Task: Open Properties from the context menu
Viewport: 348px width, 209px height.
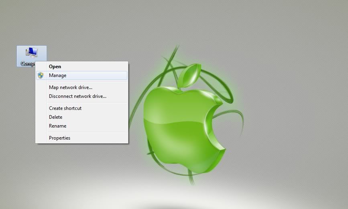Action: click(81, 138)
